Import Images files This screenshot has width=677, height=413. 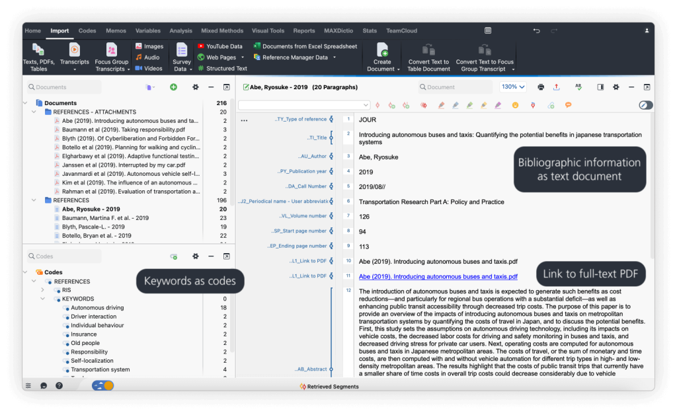tap(149, 46)
